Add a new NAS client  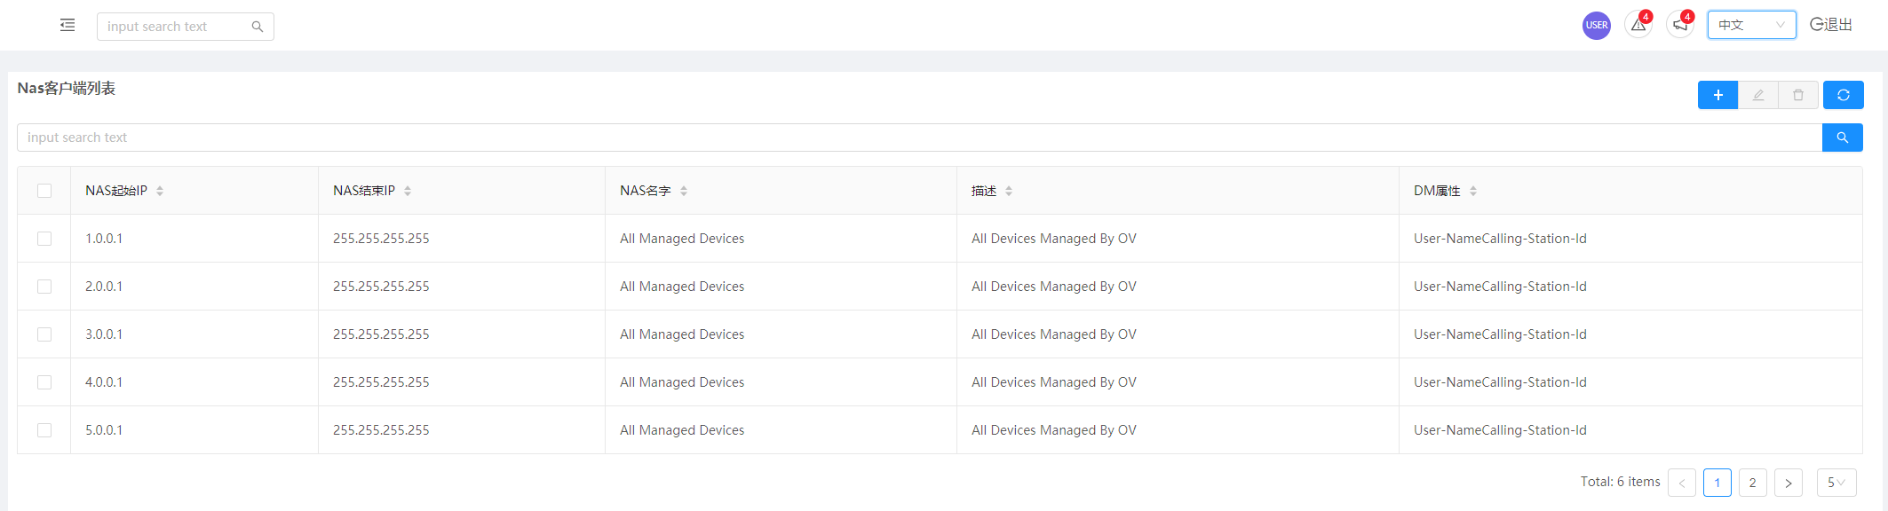pos(1717,95)
